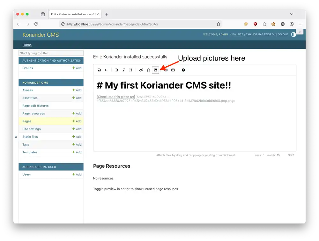Bookmark this page with the address bar star

coord(218,24)
